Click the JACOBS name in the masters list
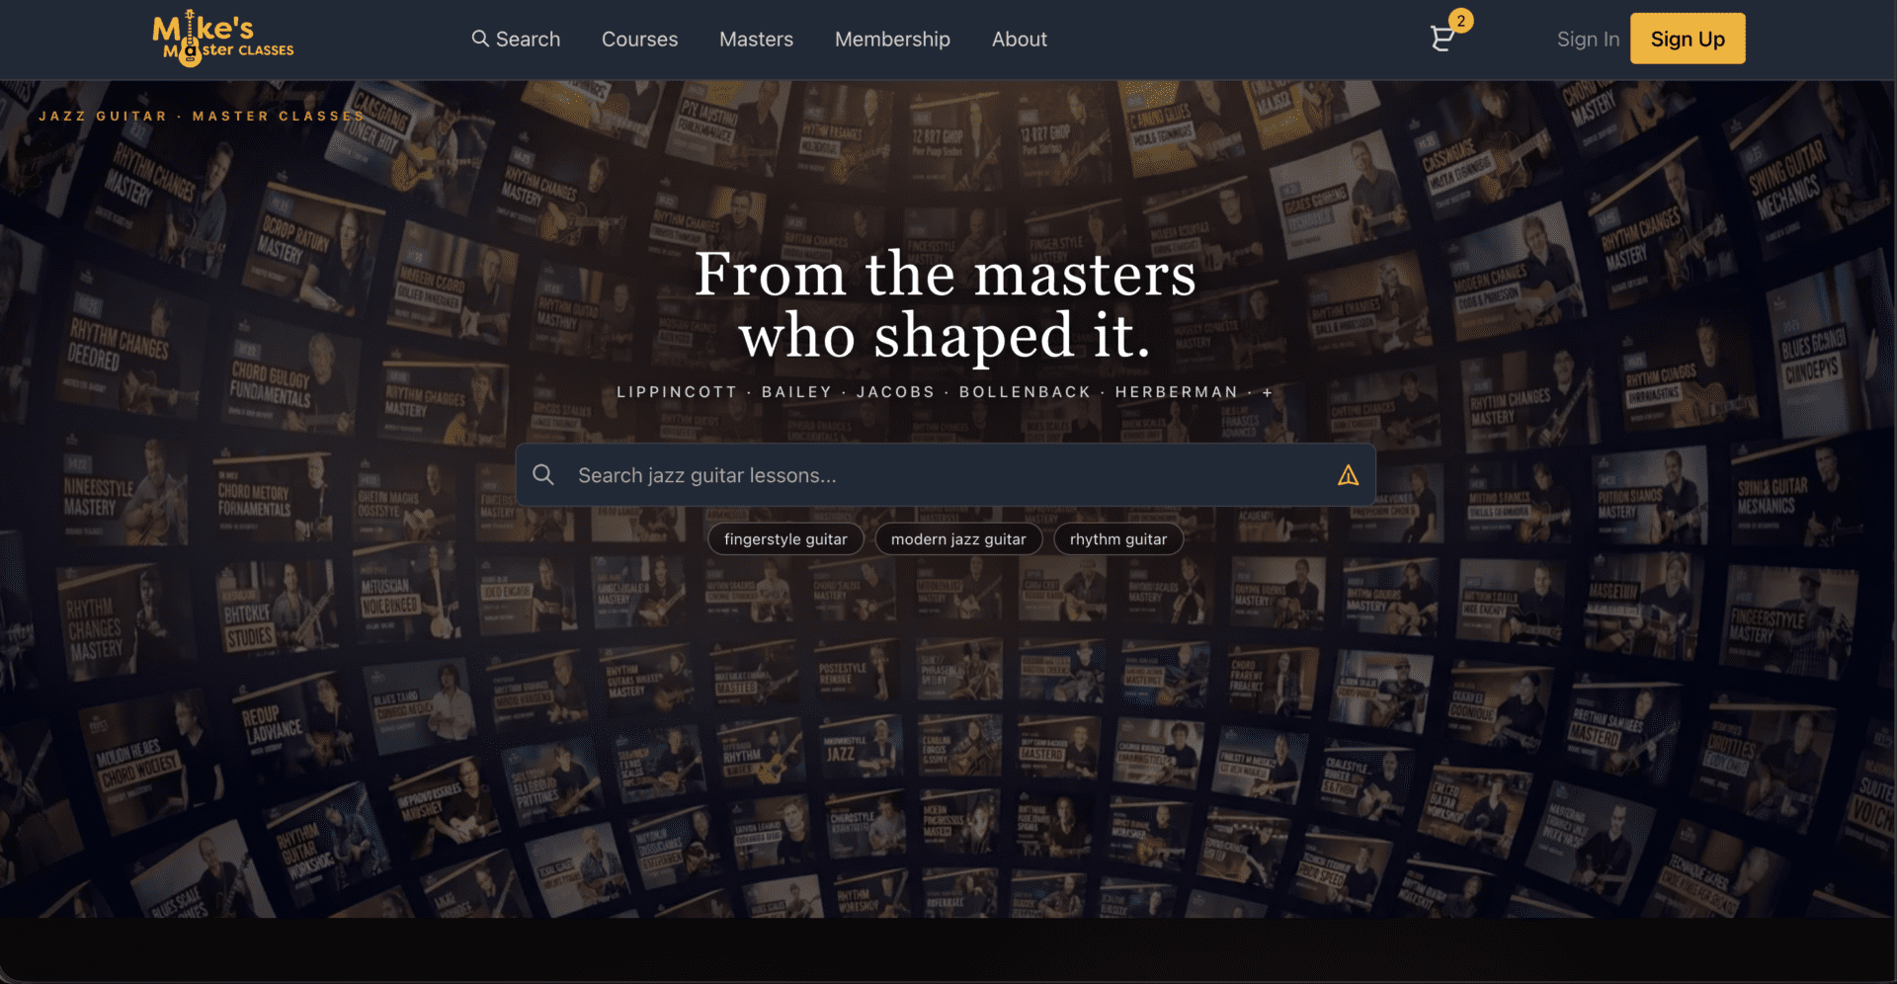The height and width of the screenshot is (984, 1897). pyautogui.click(x=895, y=392)
